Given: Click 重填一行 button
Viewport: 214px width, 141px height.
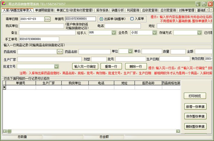Looking at the screenshot, I should (111, 67).
